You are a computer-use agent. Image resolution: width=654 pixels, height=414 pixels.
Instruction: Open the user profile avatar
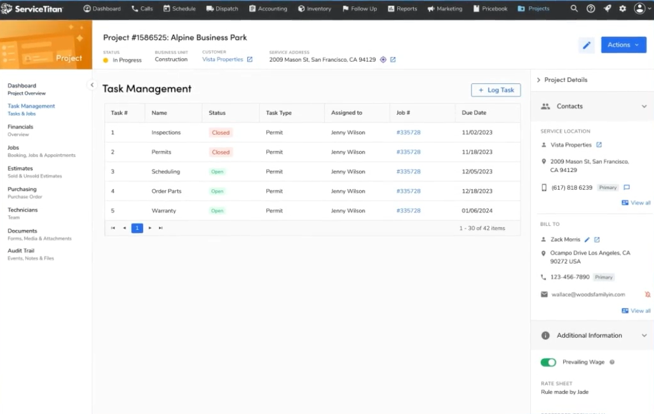tap(639, 8)
